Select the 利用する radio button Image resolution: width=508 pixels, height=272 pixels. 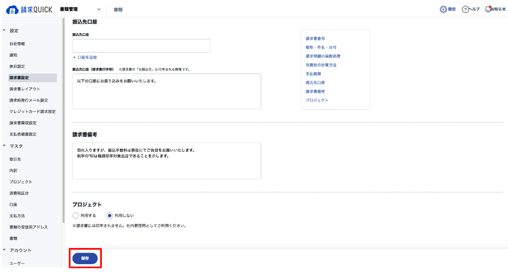point(75,215)
